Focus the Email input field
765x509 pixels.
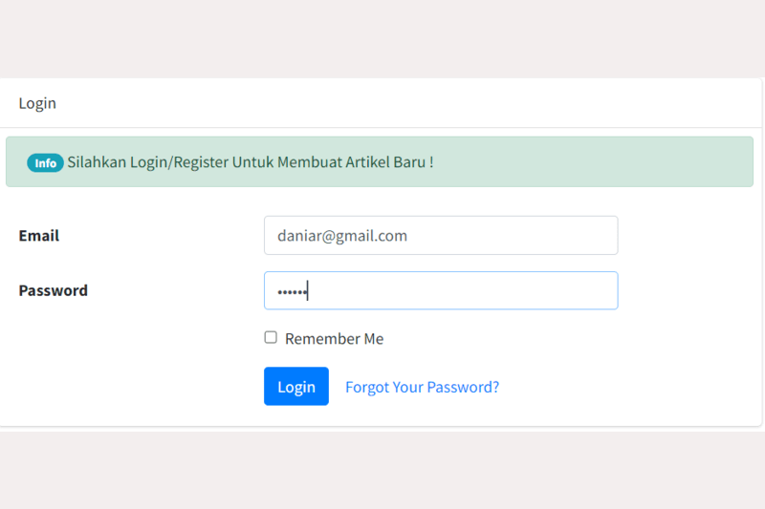[x=440, y=235]
